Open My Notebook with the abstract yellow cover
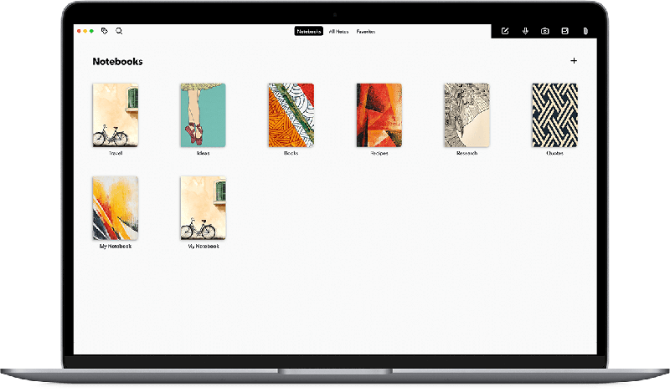The width and height of the screenshot is (670, 392). click(116, 208)
